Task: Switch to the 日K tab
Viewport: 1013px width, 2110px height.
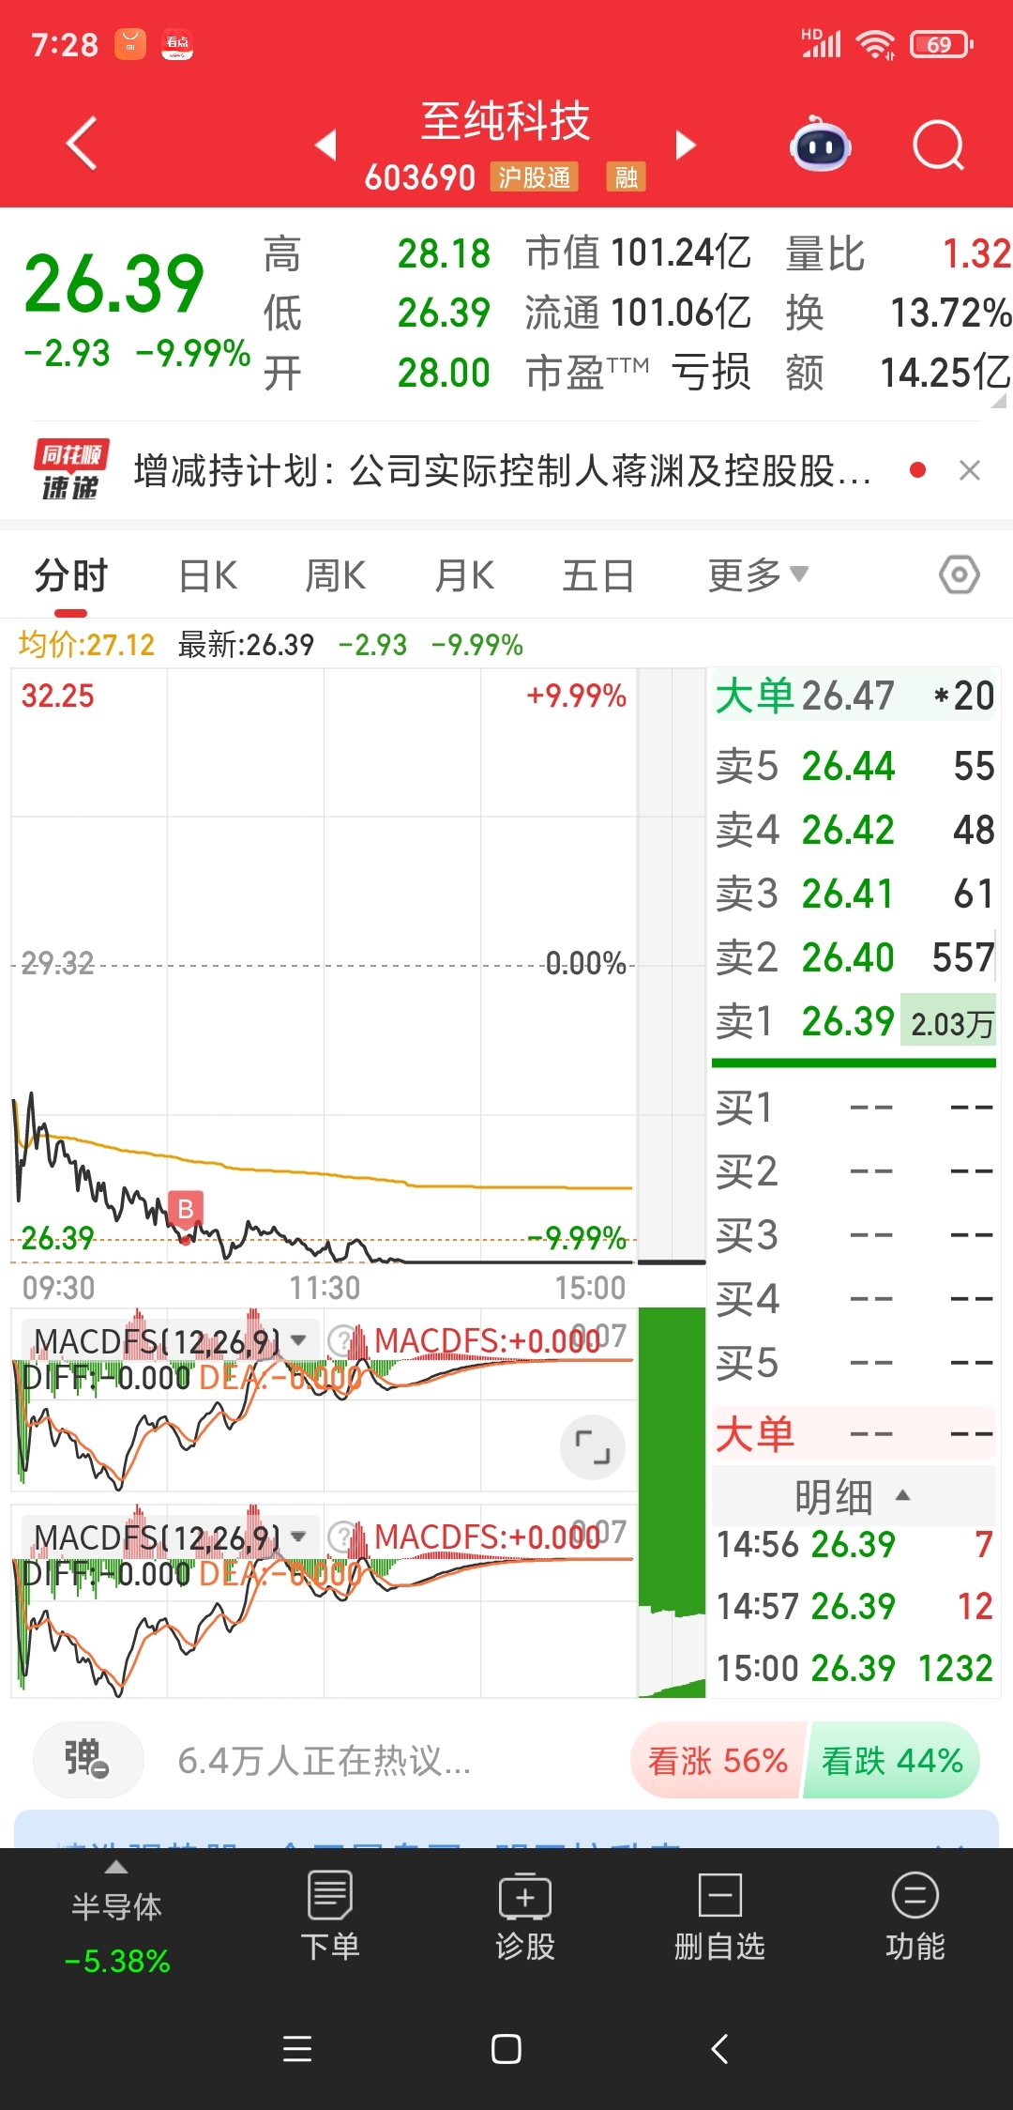Action: coord(208,574)
